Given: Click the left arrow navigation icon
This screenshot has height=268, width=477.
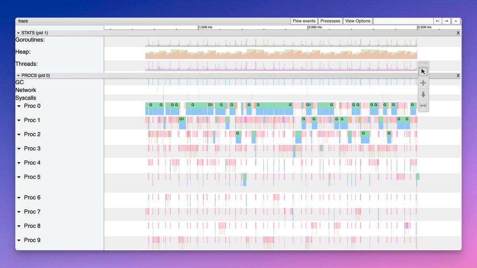Looking at the screenshot, I should (438, 21).
